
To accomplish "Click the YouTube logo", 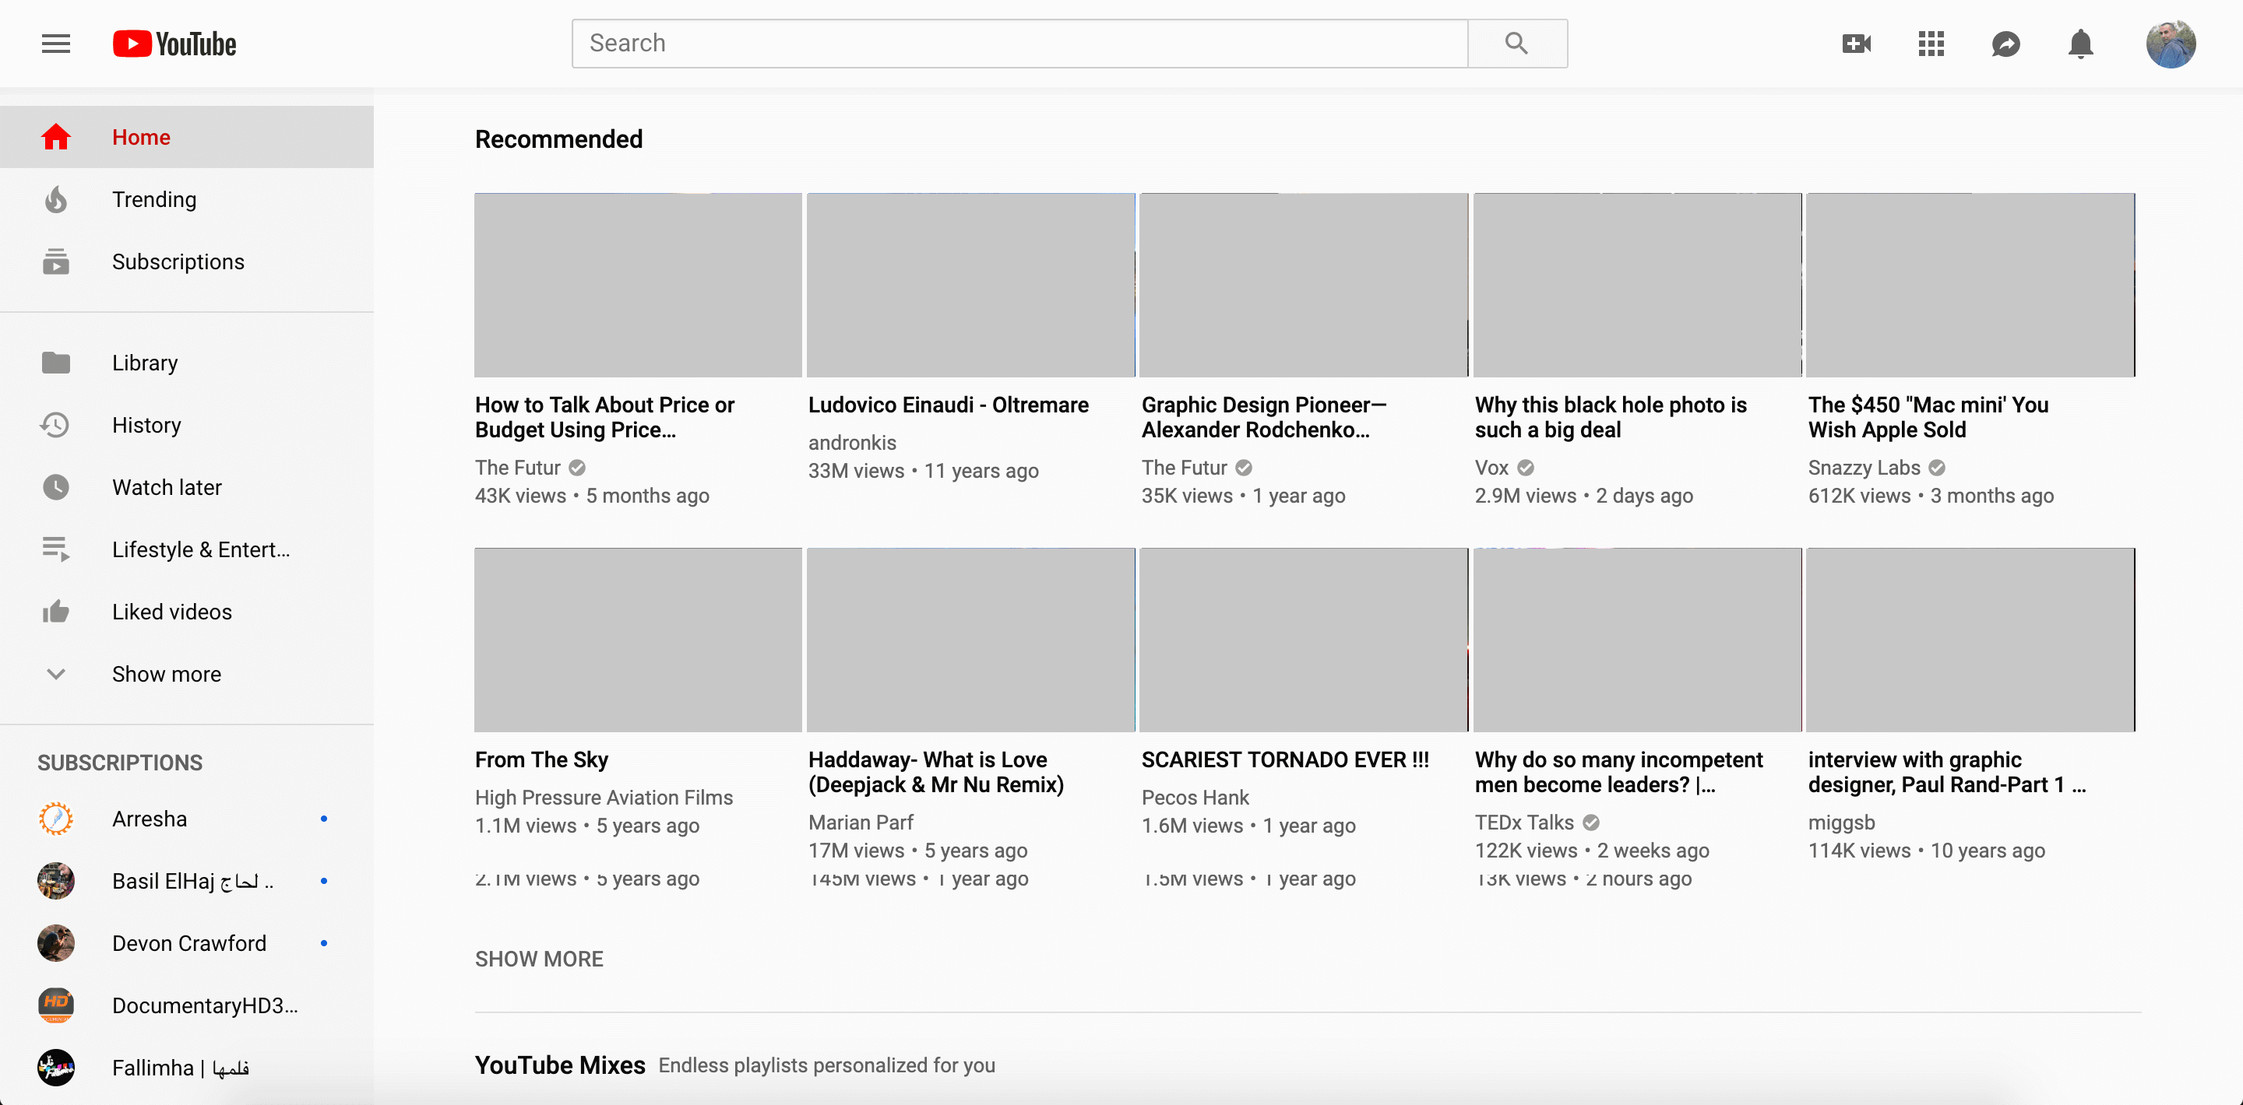I will 174,44.
